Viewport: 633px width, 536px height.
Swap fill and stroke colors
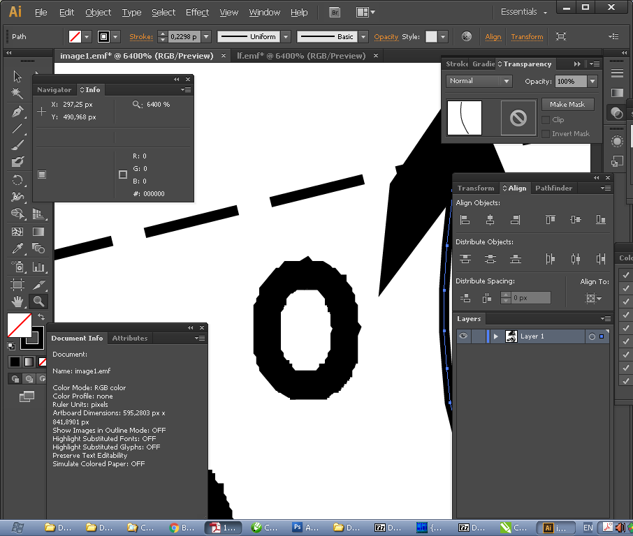pyautogui.click(x=41, y=317)
